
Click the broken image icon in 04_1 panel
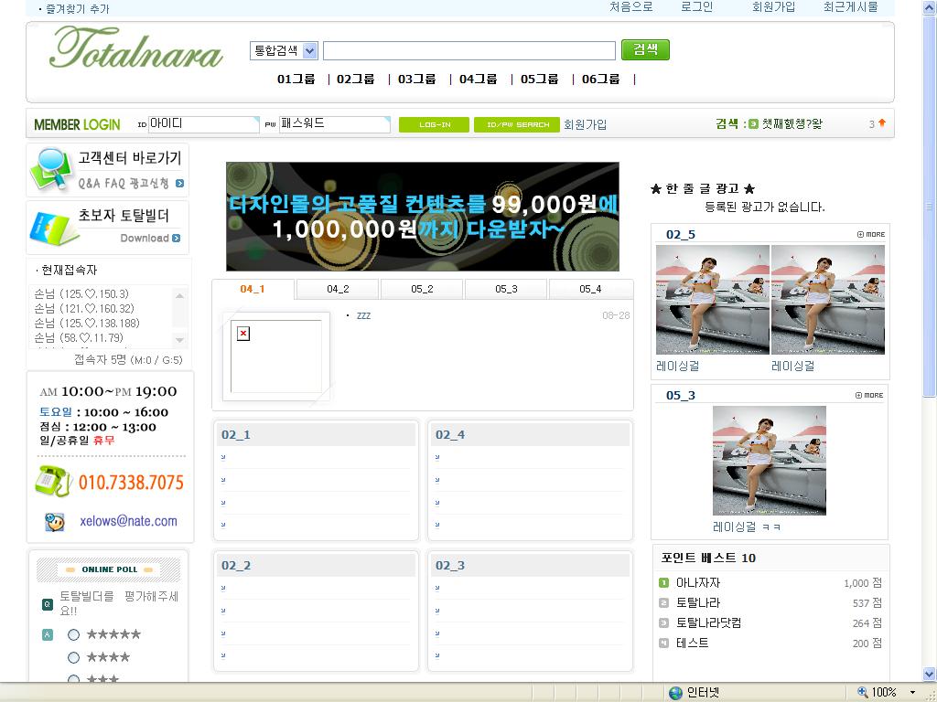(x=243, y=333)
